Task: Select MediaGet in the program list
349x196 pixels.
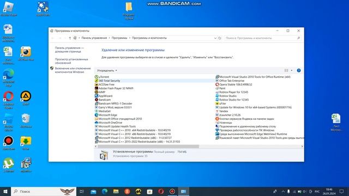Action: 103,111
